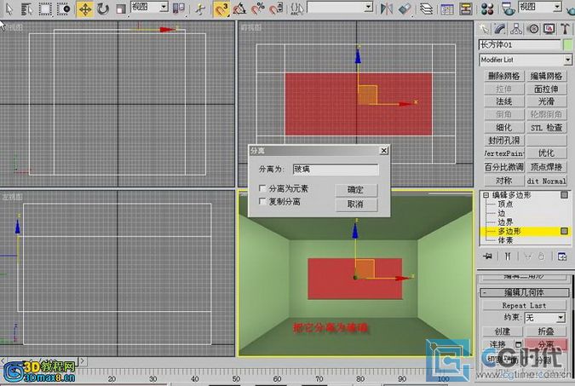Open the green object color swatch
Screen dimensions: 575x386
click(x=567, y=45)
